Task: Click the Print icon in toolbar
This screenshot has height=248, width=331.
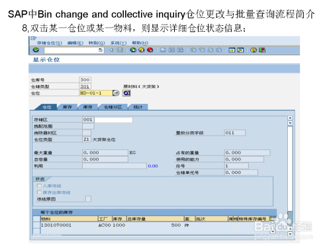Action: pos(163,50)
